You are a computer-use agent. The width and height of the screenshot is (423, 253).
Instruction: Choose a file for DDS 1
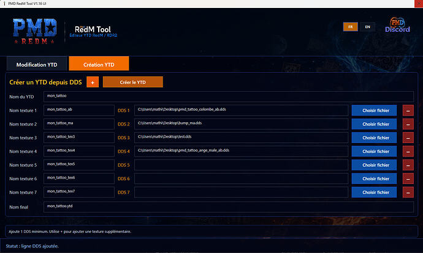click(374, 111)
